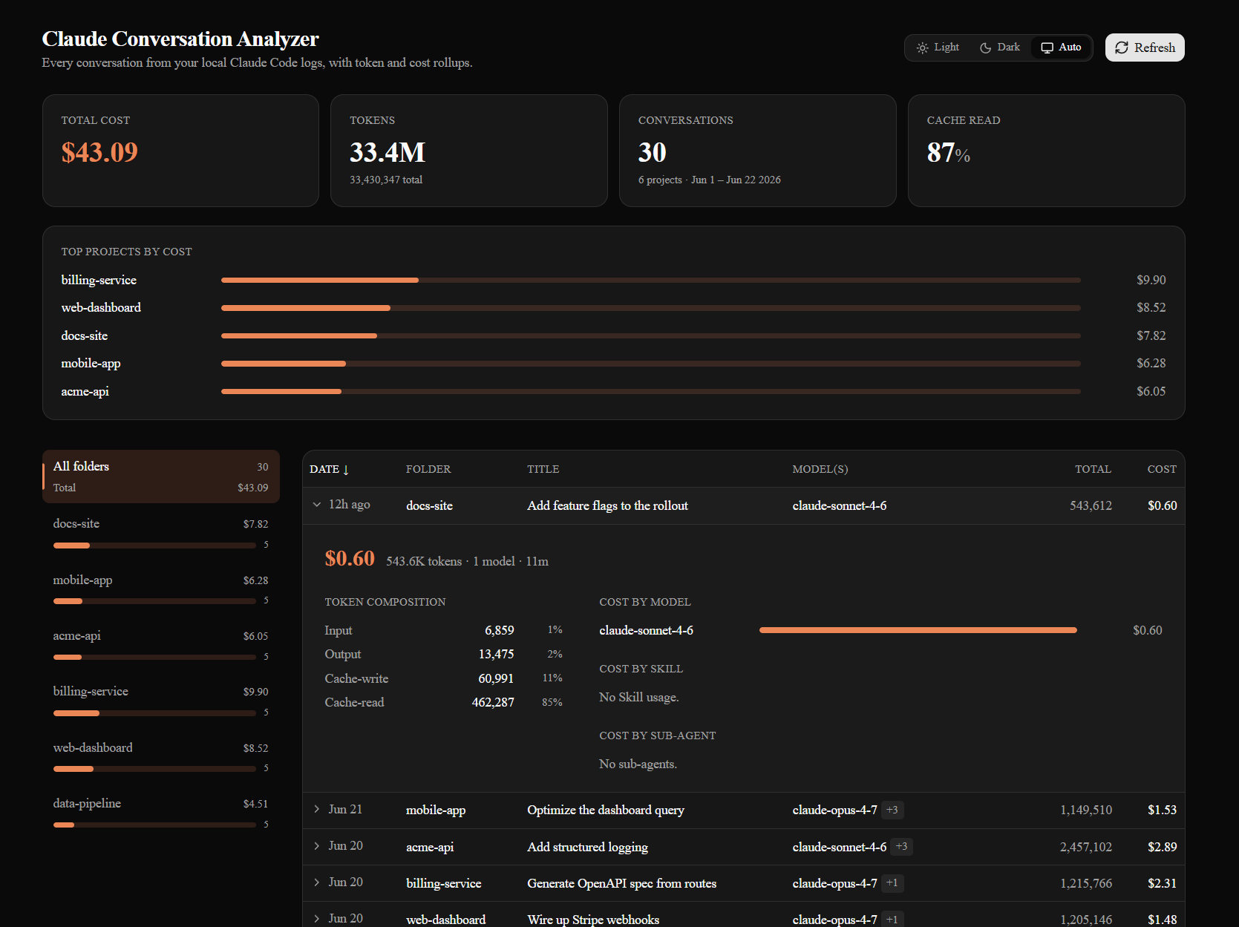Click the 'Add structured logging' title
1239x927 pixels.
pyautogui.click(x=588, y=847)
